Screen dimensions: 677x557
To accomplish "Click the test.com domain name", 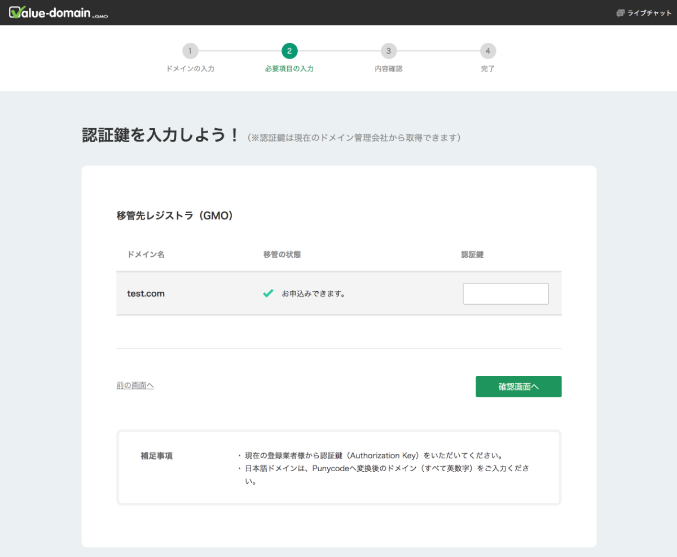I will coord(146,293).
